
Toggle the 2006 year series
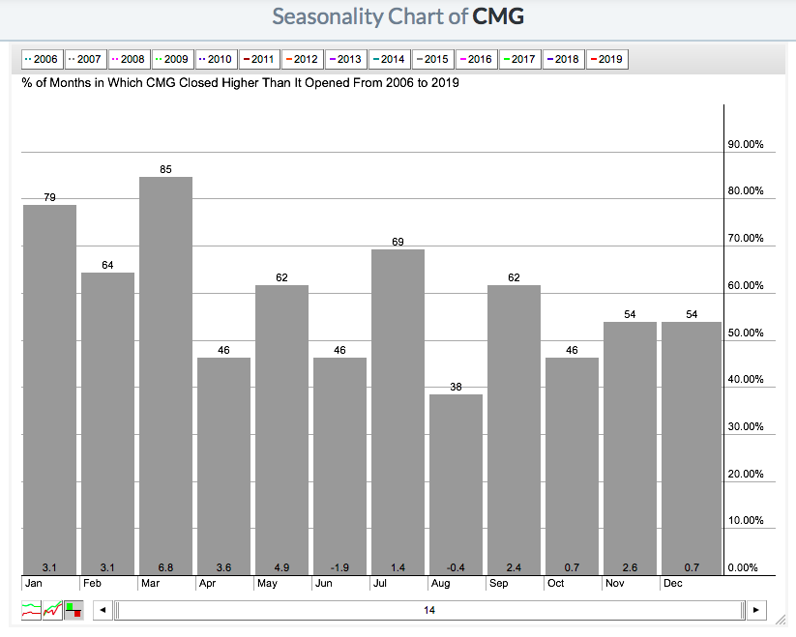(x=42, y=59)
